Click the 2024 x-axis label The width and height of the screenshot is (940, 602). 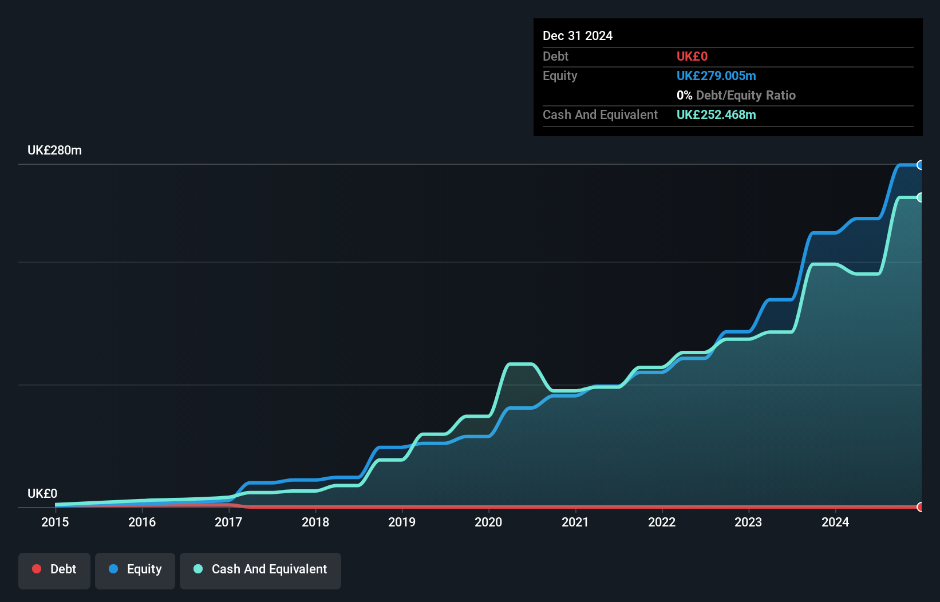(x=835, y=522)
